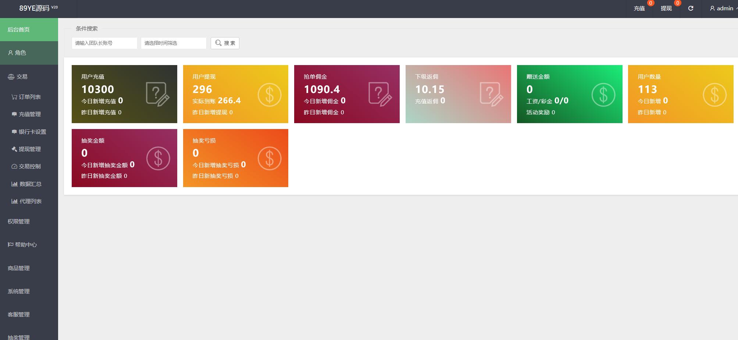Click the chart icon beside 数据汇总
Screen dimensions: 738x340
14,184
